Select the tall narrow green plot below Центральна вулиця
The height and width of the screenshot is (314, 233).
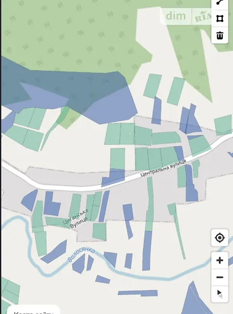(x=149, y=204)
